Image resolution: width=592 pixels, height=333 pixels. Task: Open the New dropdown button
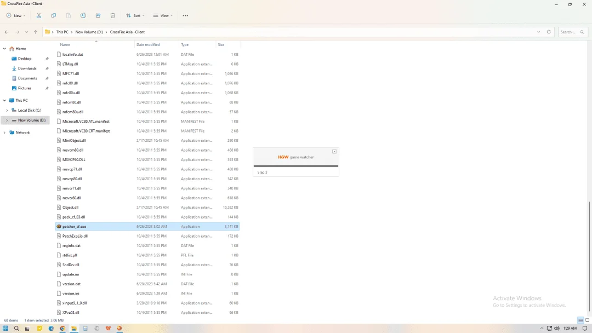pyautogui.click(x=16, y=15)
